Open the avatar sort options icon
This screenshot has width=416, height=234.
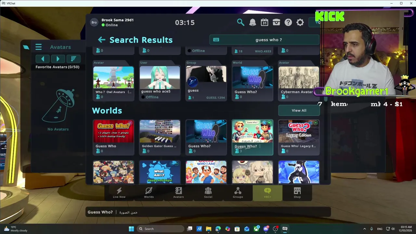(73, 59)
